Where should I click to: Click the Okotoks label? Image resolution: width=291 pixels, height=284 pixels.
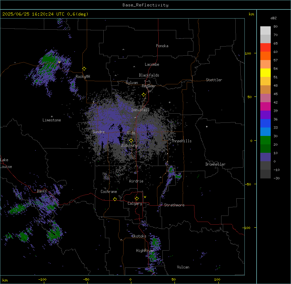coord(139,236)
